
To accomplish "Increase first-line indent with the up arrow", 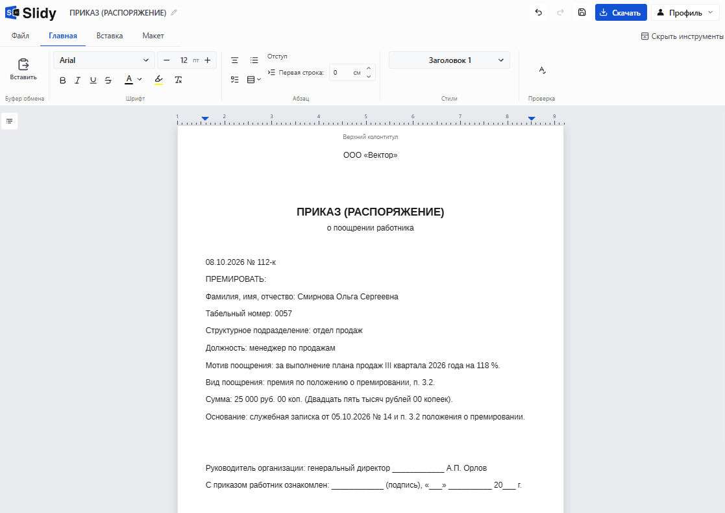I will coord(369,68).
